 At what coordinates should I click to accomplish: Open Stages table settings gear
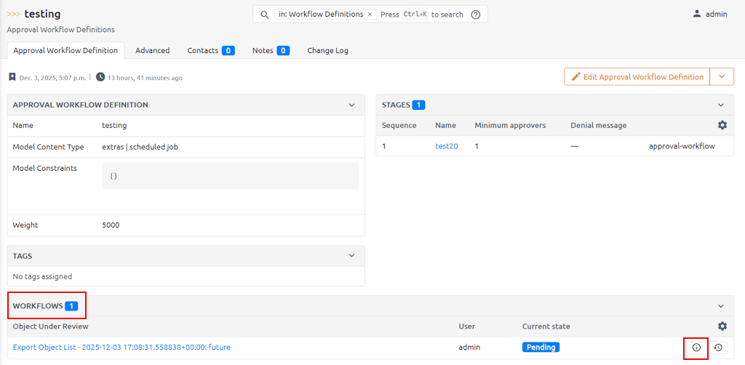click(x=722, y=125)
